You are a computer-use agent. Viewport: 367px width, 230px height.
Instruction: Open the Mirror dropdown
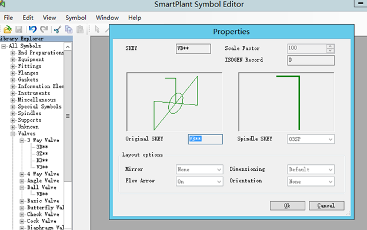pyautogui.click(x=199, y=170)
